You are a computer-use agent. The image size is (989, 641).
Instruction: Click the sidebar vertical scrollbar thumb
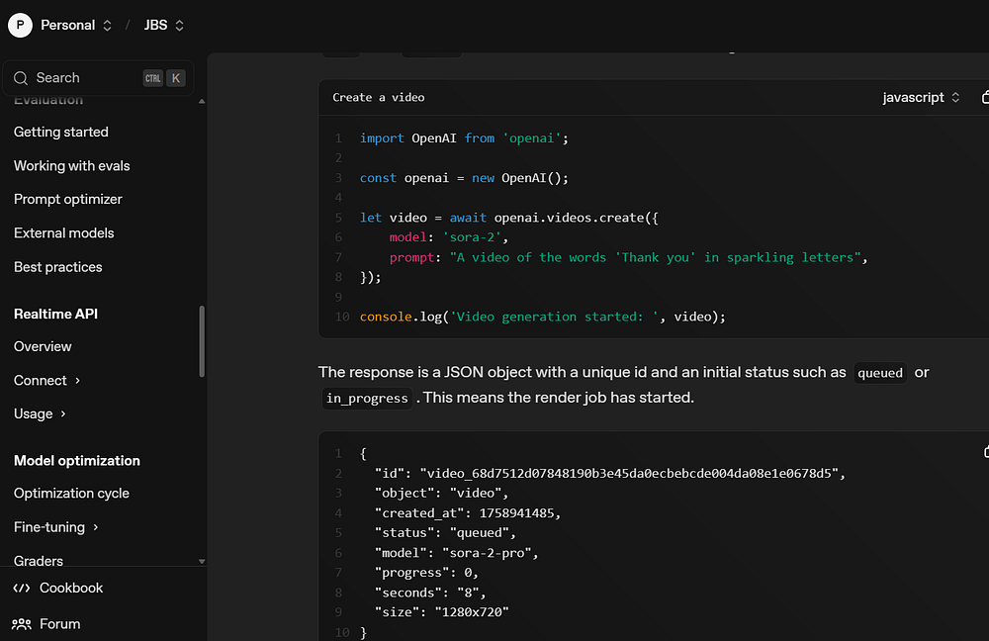[202, 340]
